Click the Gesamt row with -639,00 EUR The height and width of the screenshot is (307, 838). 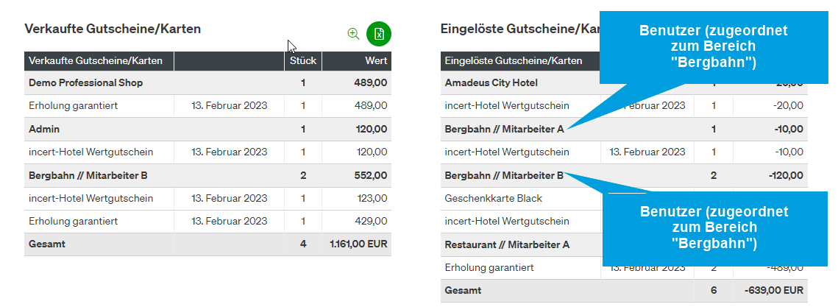(x=624, y=290)
